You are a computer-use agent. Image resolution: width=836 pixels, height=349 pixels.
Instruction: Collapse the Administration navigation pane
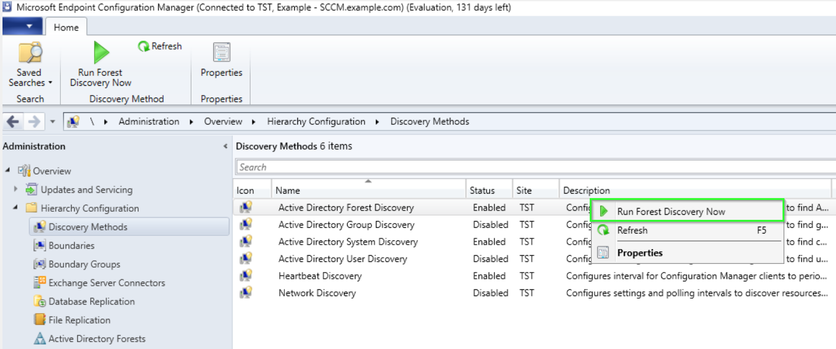[x=225, y=147]
